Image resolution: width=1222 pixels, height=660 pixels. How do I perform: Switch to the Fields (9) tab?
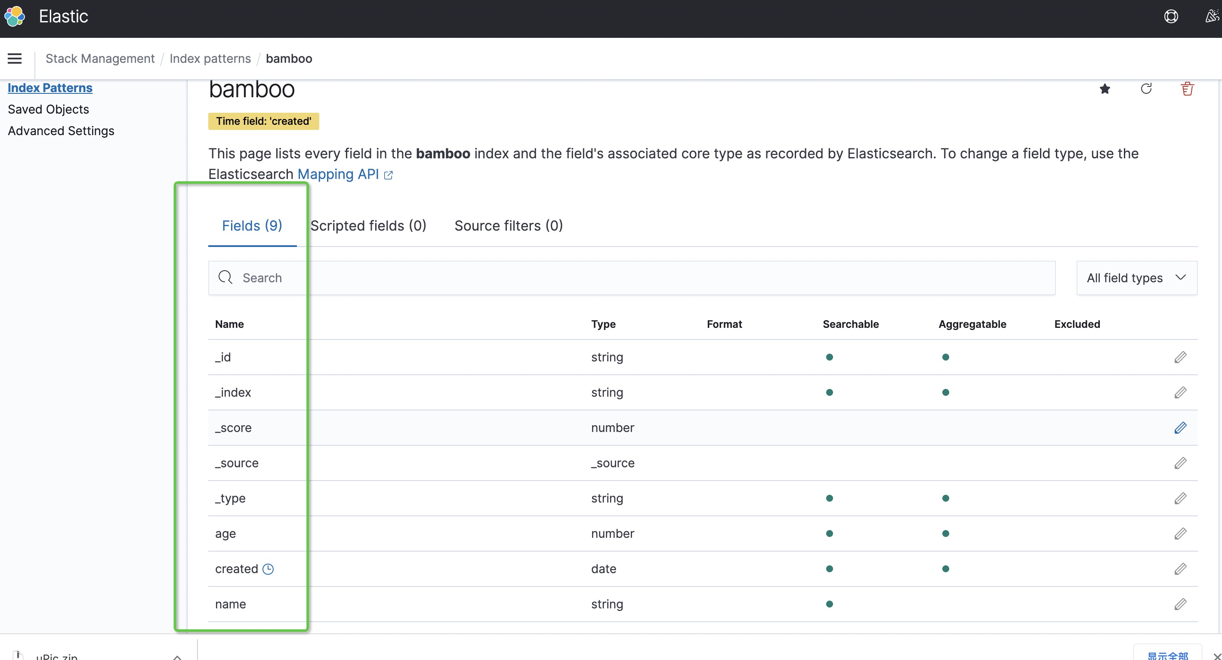[252, 226]
